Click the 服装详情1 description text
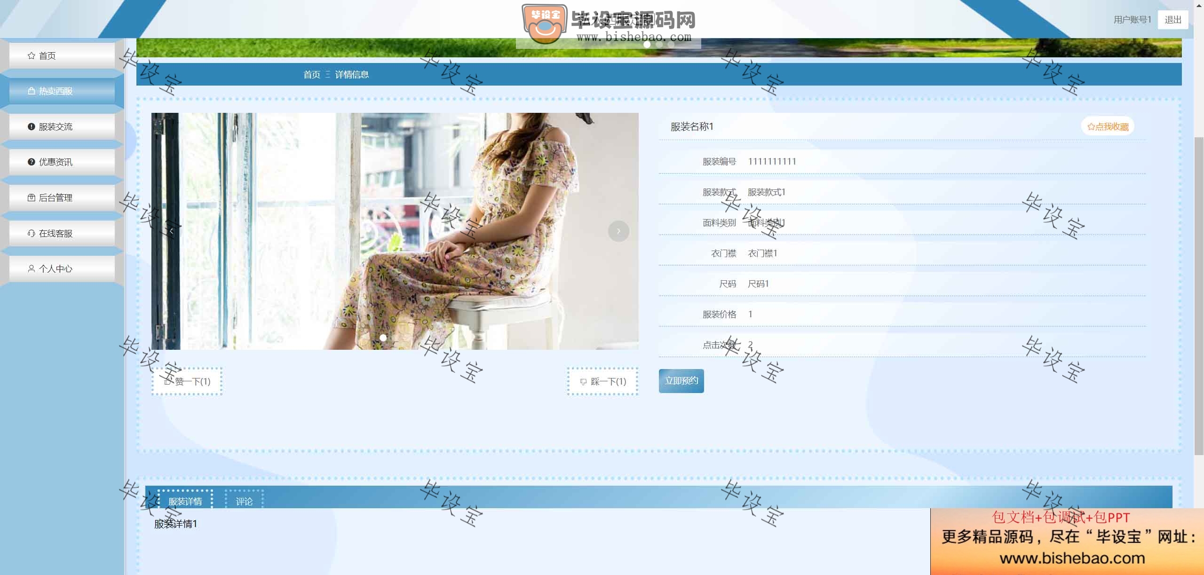1204x575 pixels. 175,523
